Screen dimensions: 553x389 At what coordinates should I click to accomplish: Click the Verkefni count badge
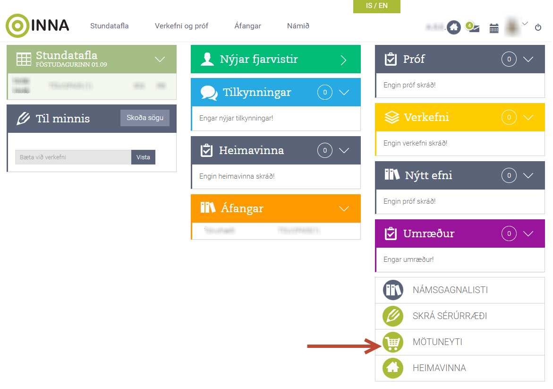[x=509, y=117]
